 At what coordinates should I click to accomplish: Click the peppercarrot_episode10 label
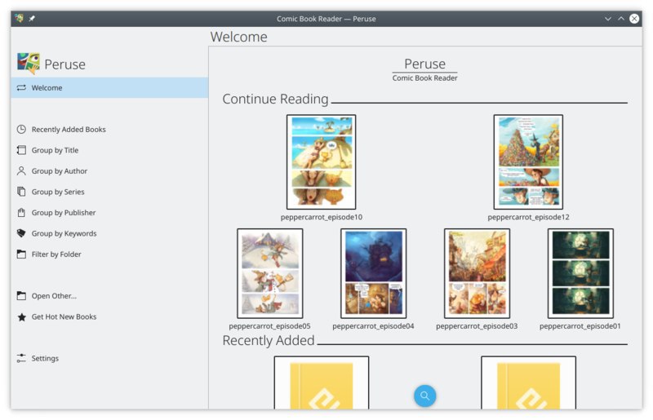click(x=322, y=217)
